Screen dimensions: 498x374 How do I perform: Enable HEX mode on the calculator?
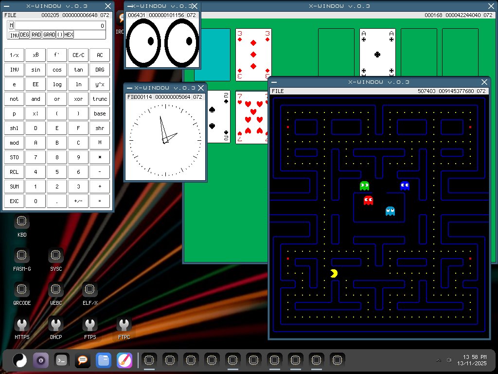pos(69,35)
